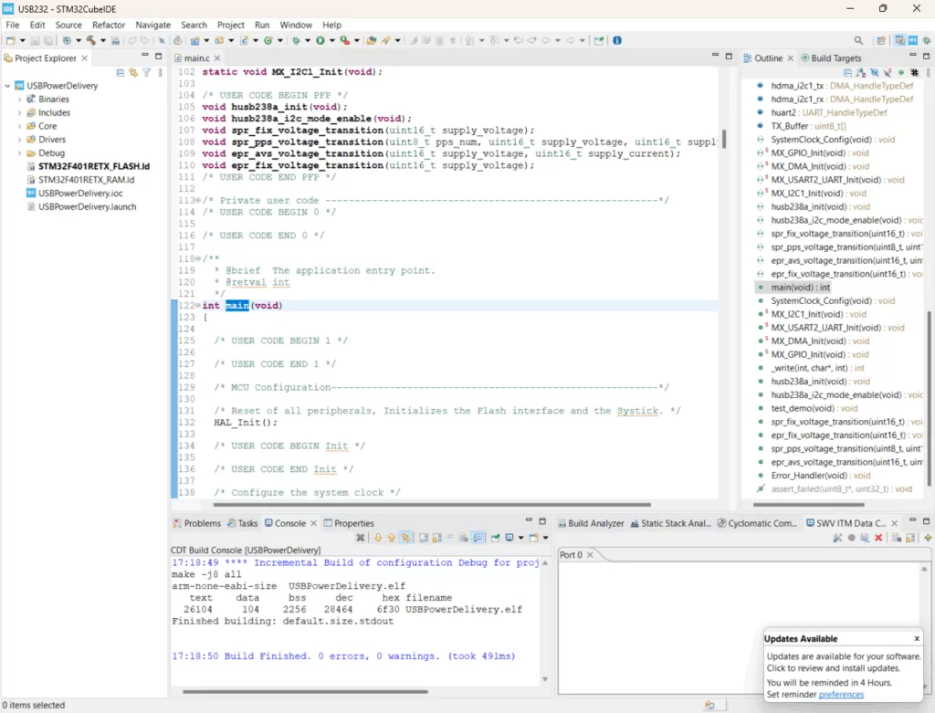Close the main.c editor tab
The image size is (935, 713).
click(x=217, y=58)
